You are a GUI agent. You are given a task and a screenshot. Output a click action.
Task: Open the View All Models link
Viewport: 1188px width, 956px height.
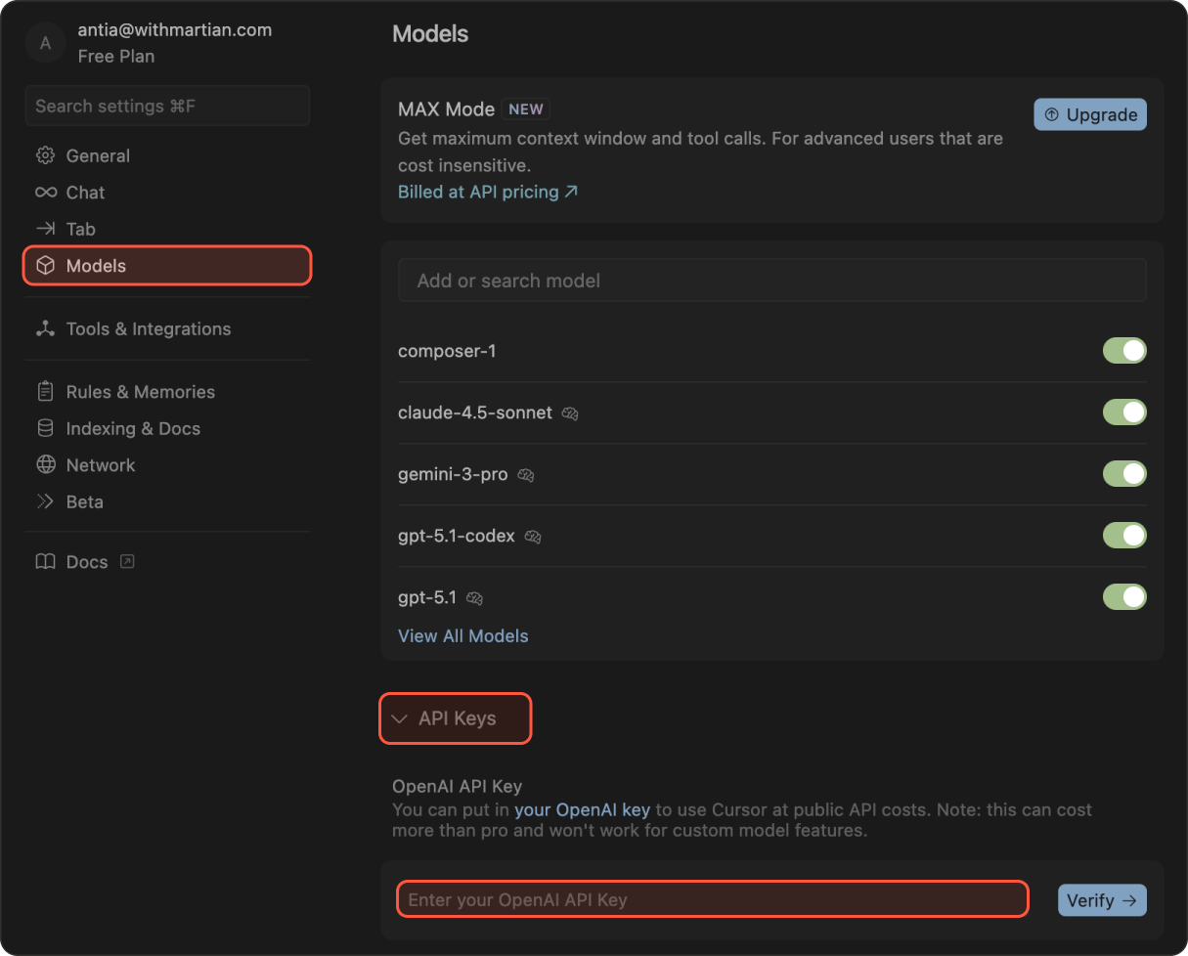[x=462, y=635]
